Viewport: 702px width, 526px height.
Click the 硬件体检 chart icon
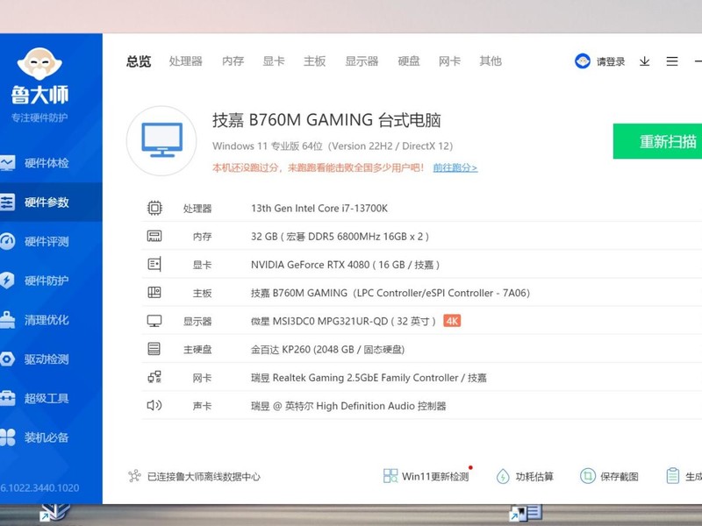7,163
